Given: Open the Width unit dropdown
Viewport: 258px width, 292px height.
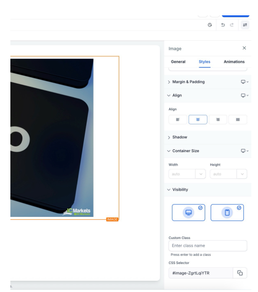Looking at the screenshot, I should click(x=201, y=174).
